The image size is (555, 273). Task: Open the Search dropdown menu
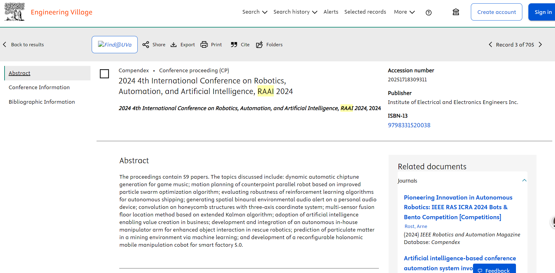point(255,12)
